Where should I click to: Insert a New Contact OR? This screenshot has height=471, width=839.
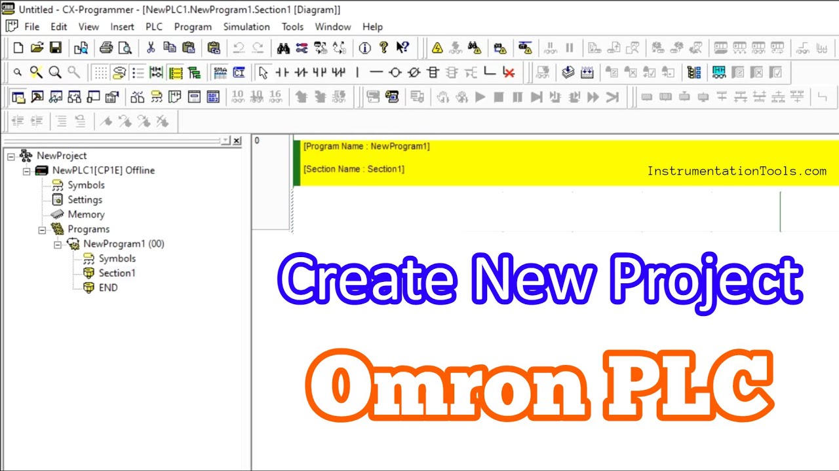319,73
